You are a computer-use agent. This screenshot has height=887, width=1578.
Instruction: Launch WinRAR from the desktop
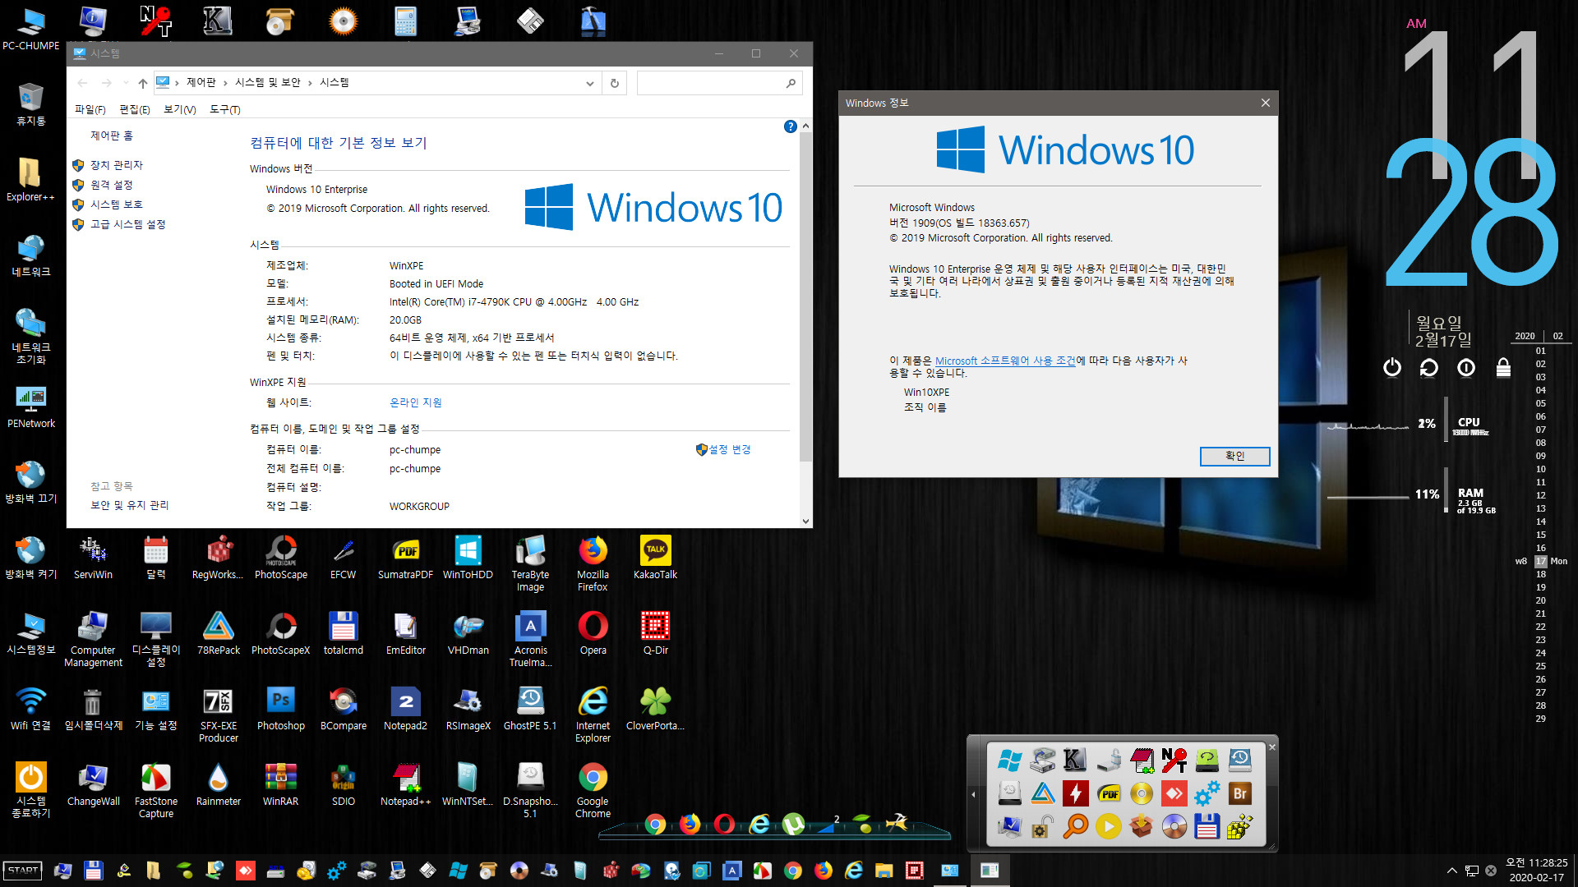click(281, 784)
